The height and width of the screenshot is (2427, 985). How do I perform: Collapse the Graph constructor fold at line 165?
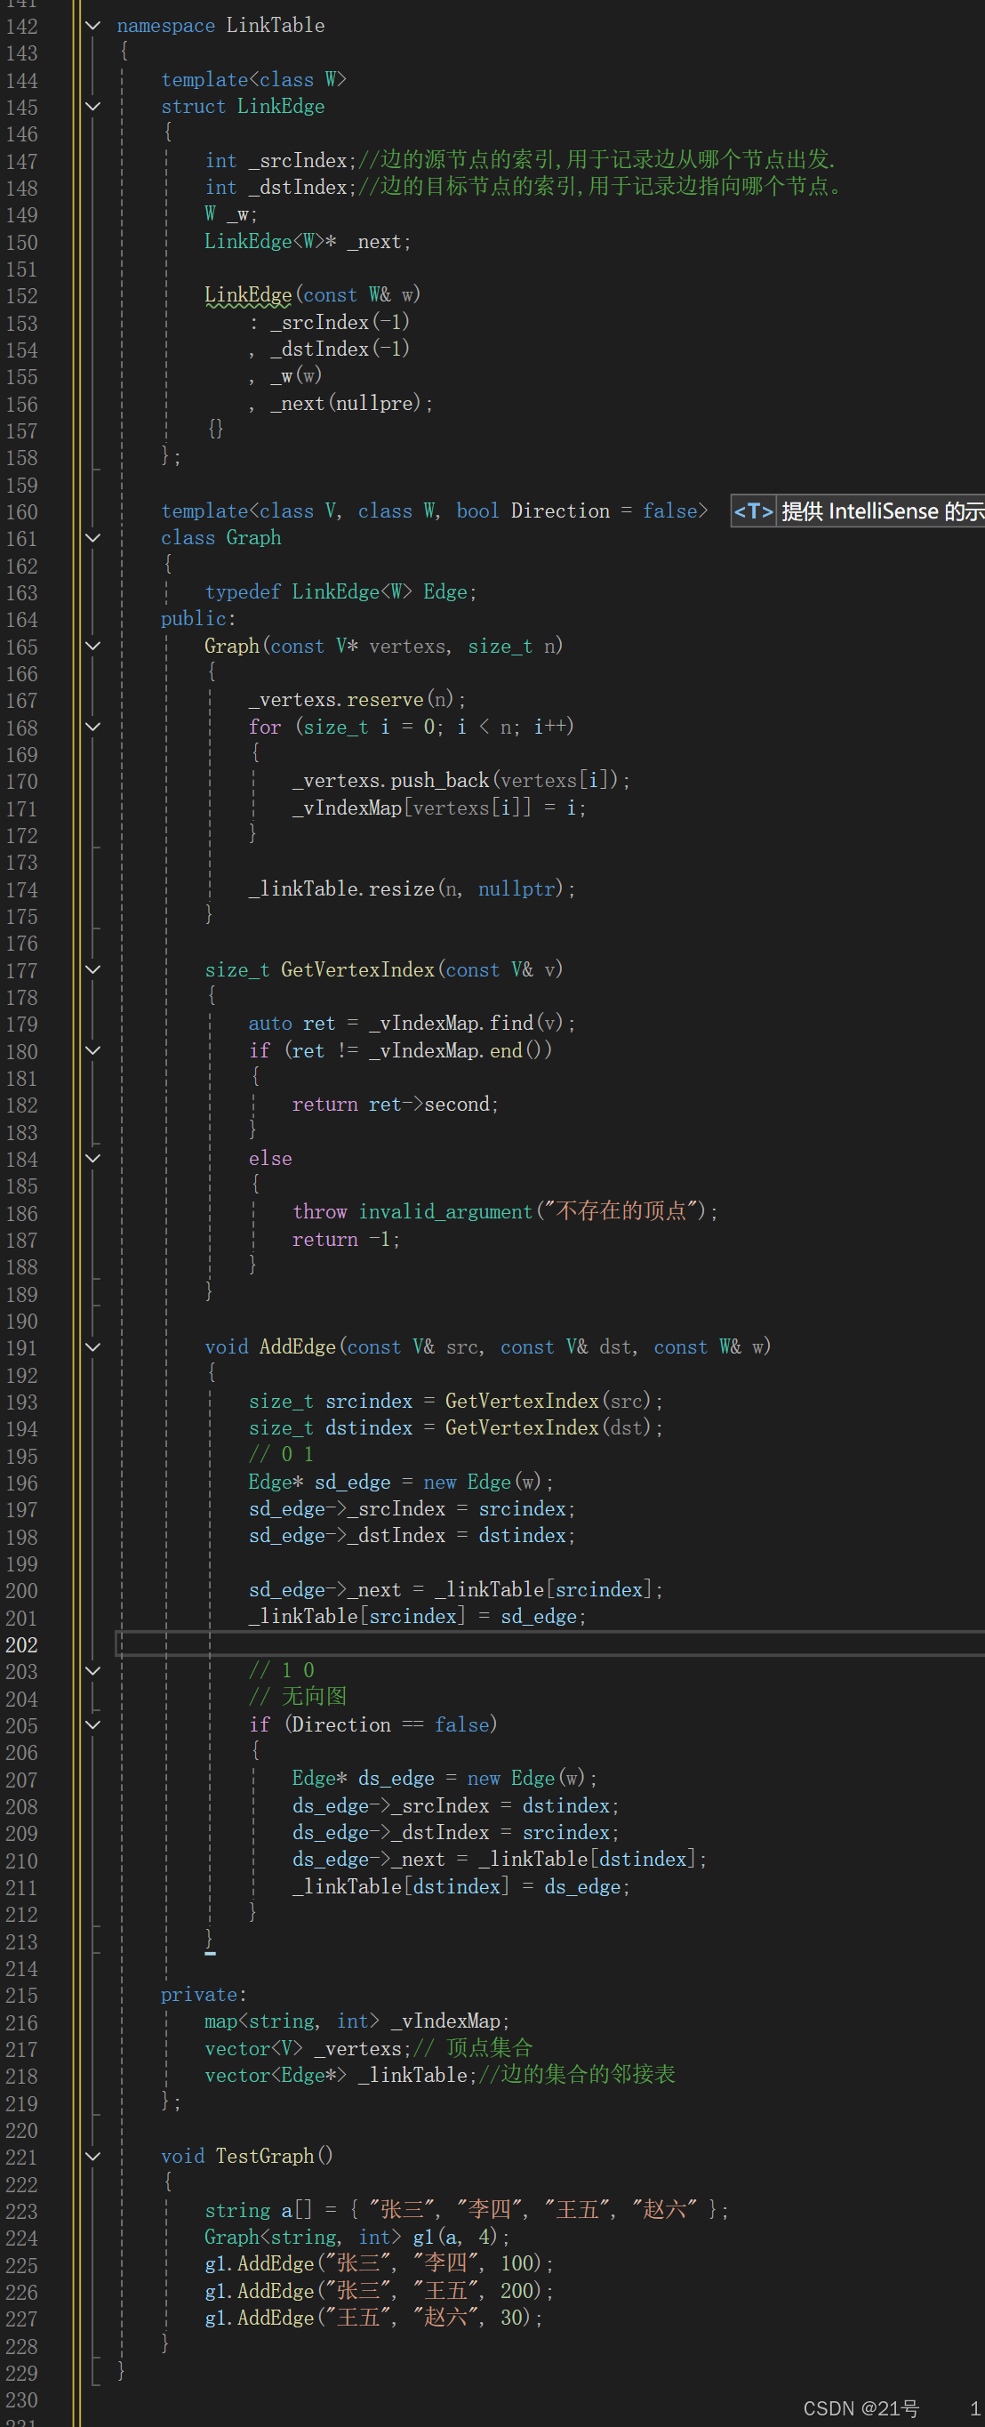tap(93, 647)
